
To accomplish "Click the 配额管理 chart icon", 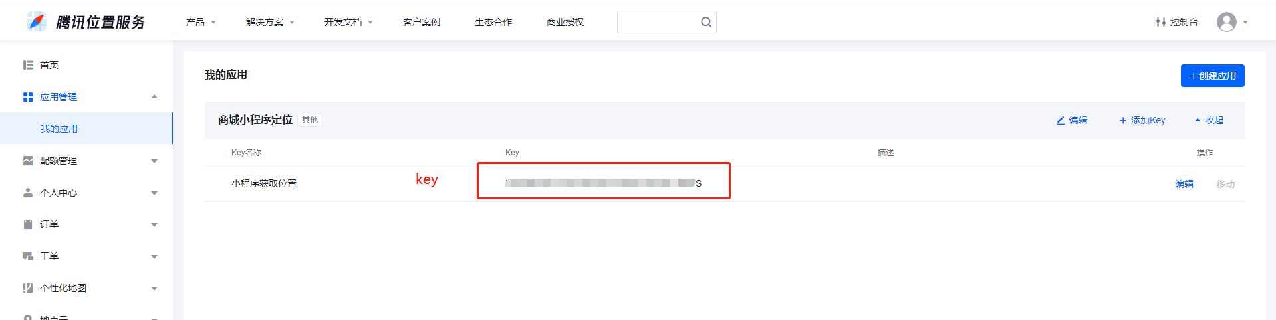I will (x=28, y=161).
